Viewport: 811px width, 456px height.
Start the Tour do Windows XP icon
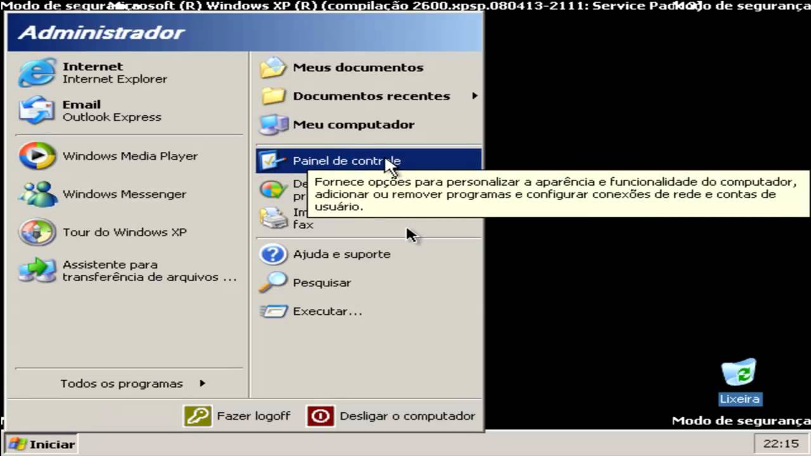pyautogui.click(x=37, y=232)
